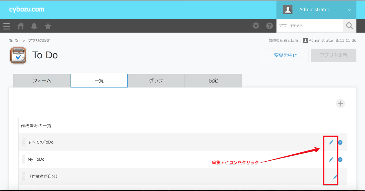Click the To Do breadcrumb link
The image size is (365, 191).
click(14, 40)
